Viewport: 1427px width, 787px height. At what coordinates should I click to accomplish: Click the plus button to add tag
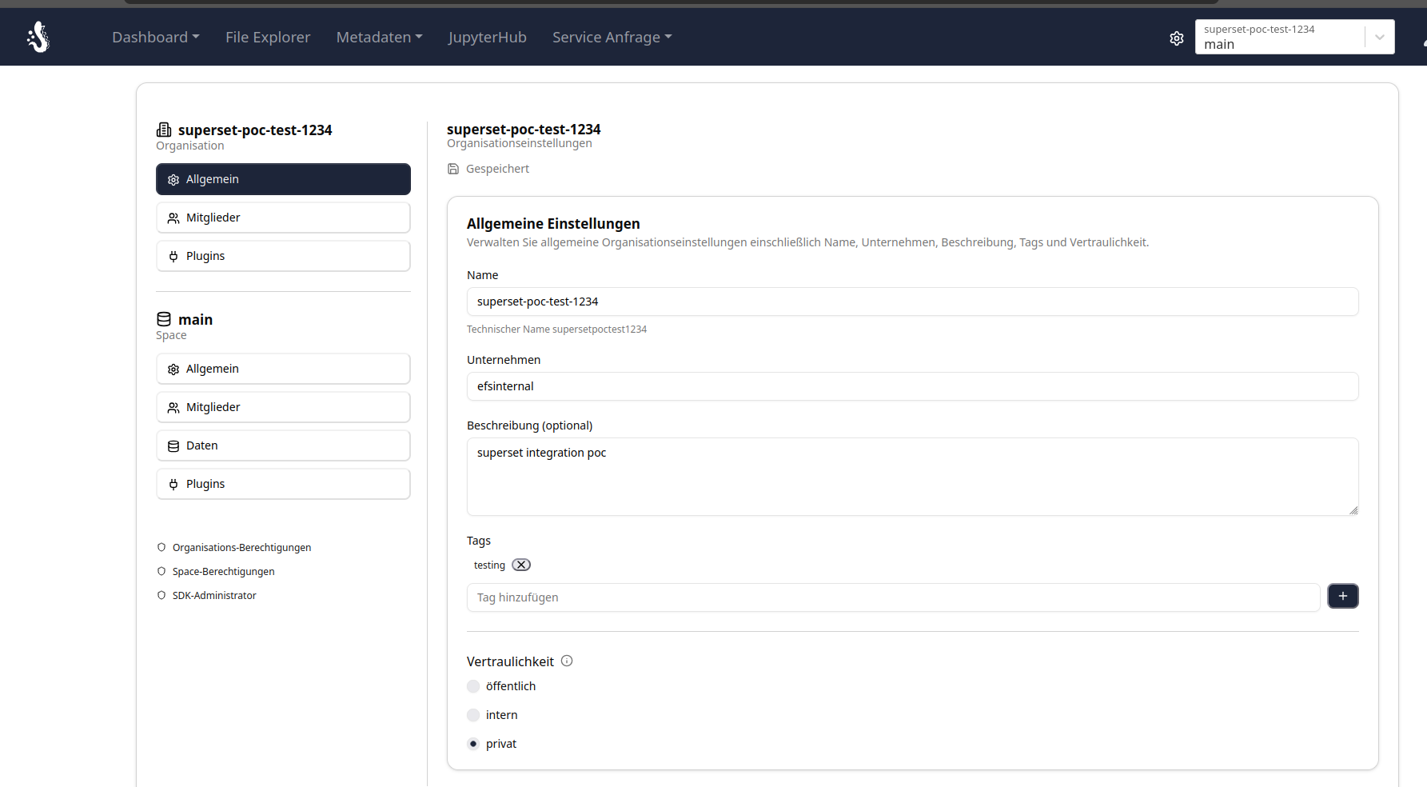pyautogui.click(x=1342, y=596)
